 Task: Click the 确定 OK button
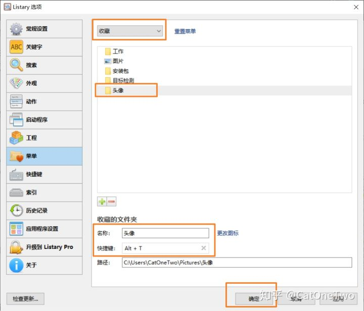[254, 299]
